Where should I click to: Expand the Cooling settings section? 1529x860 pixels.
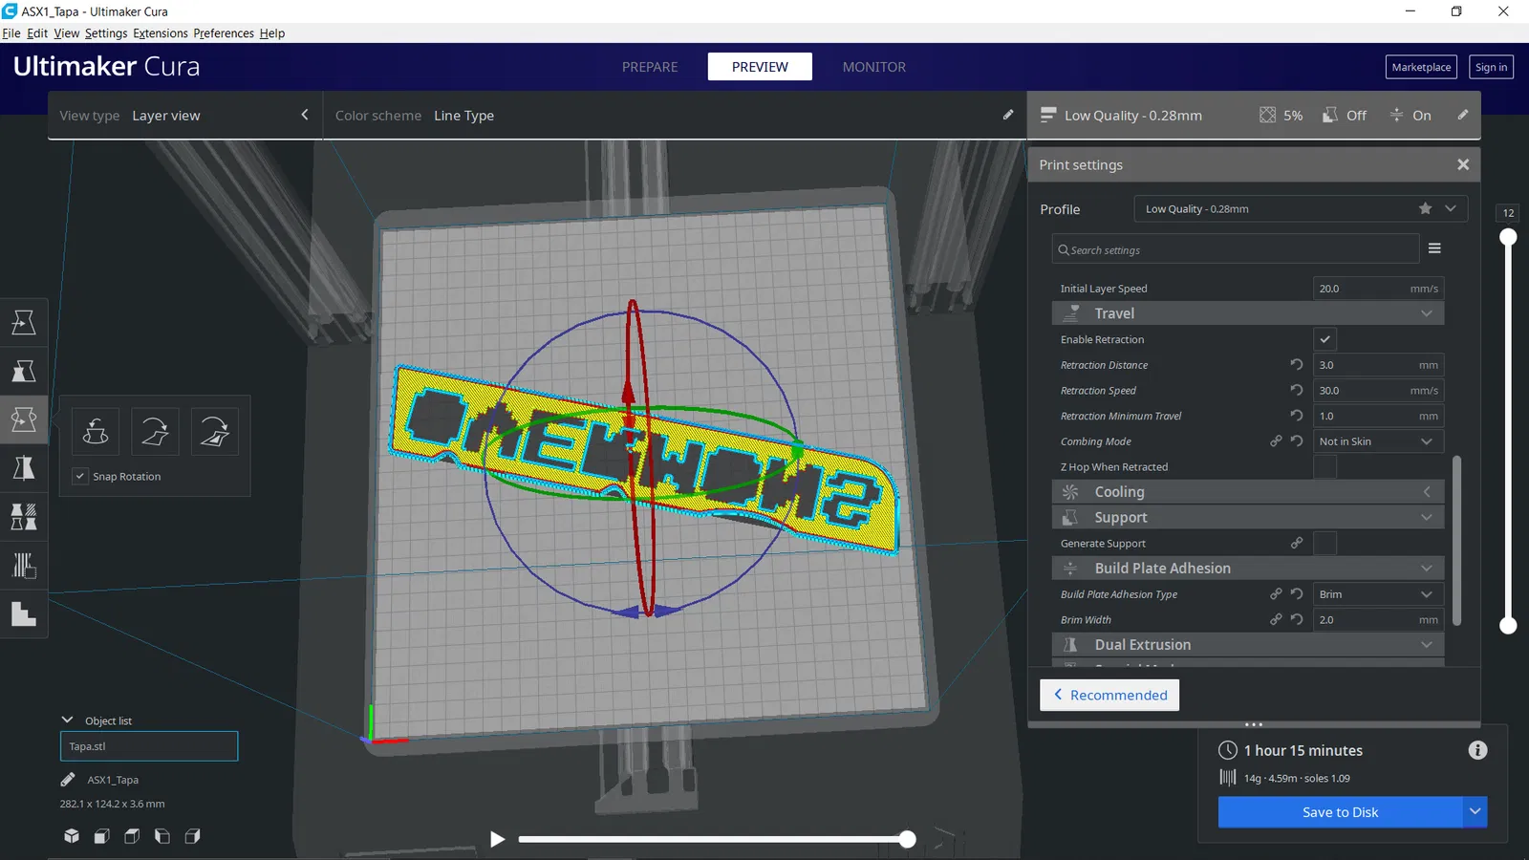[x=1248, y=491]
